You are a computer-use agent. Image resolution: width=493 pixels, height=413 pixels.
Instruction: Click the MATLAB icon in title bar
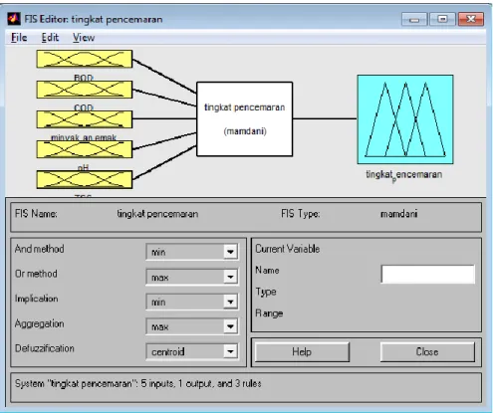pos(14,19)
